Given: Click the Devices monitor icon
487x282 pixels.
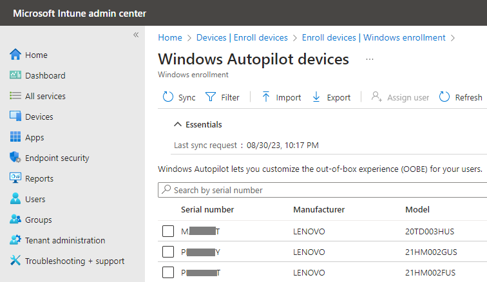Looking at the screenshot, I should [x=15, y=116].
